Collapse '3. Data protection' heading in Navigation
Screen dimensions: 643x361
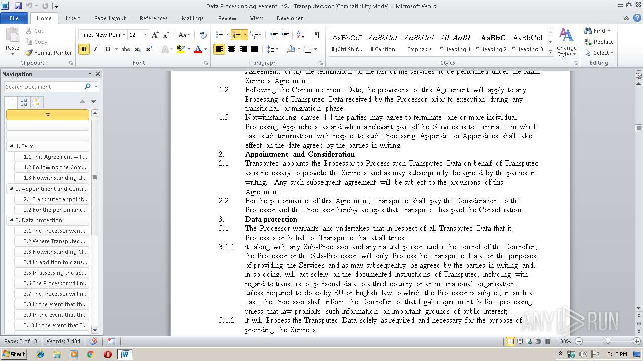[11, 220]
